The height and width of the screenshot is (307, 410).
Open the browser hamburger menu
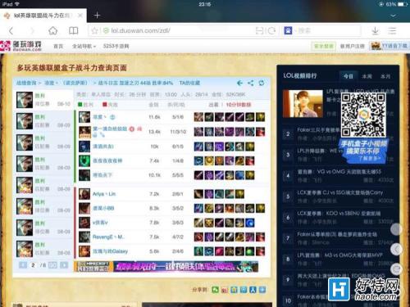click(392, 30)
